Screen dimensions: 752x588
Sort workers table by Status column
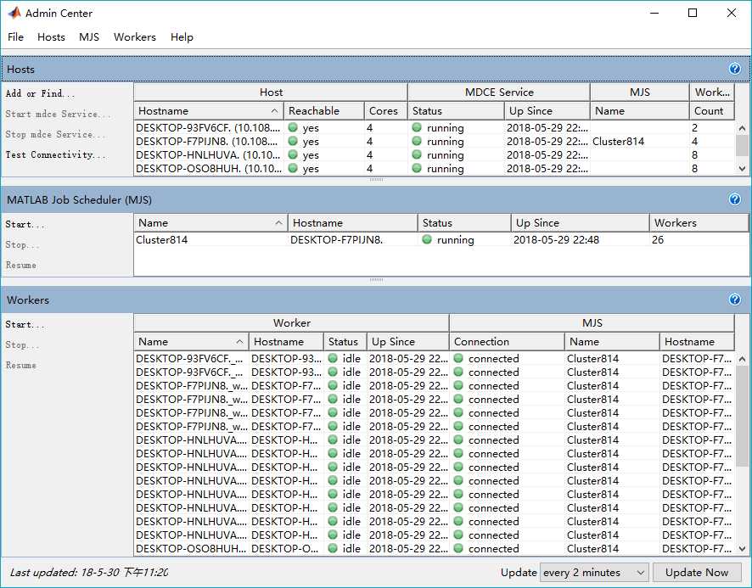coord(345,342)
